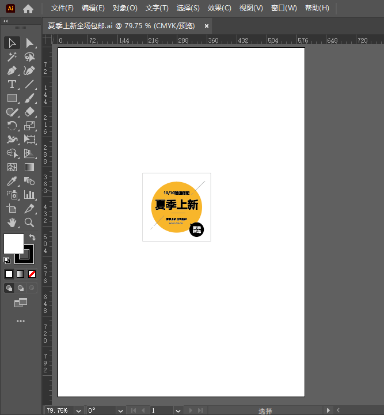
Task: Open the rotate view angle dropdown
Action: click(120, 410)
